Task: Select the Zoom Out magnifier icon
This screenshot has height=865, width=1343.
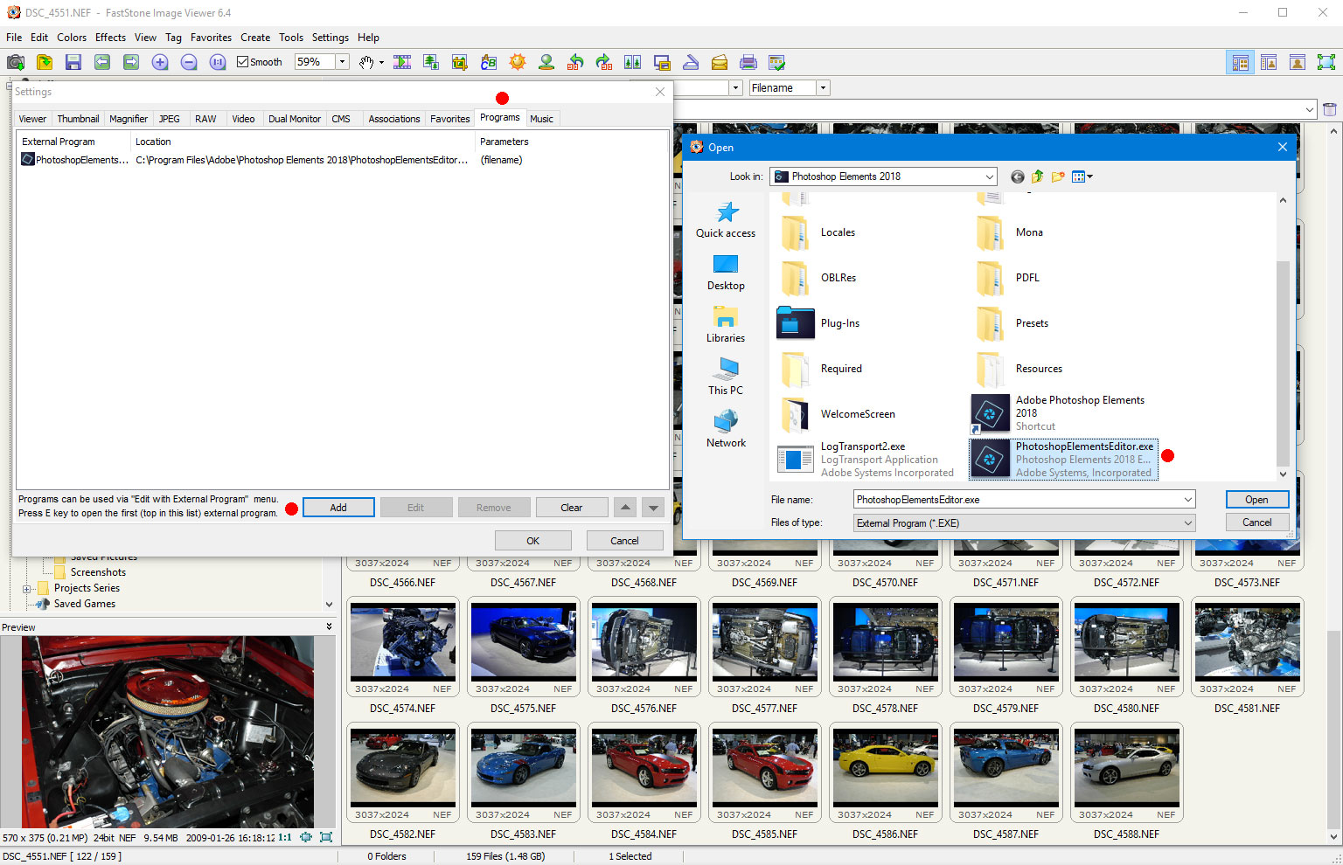Action: (189, 62)
